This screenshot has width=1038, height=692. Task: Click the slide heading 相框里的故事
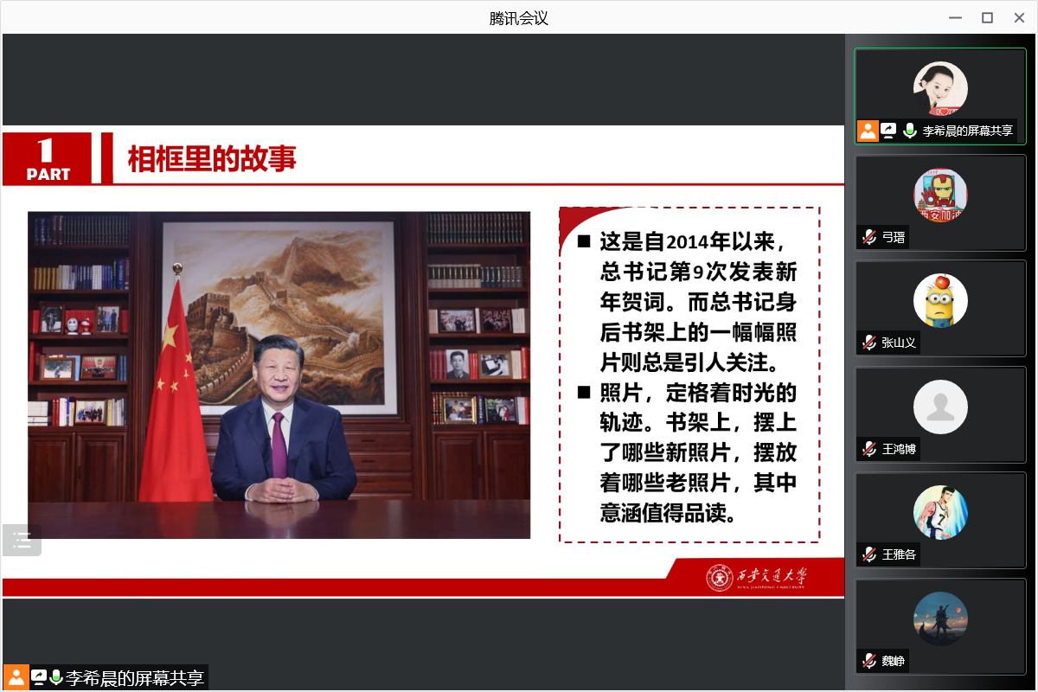(212, 159)
